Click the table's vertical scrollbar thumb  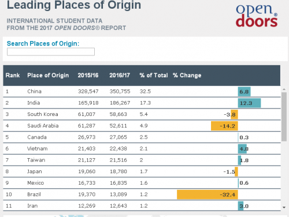pos(284,117)
